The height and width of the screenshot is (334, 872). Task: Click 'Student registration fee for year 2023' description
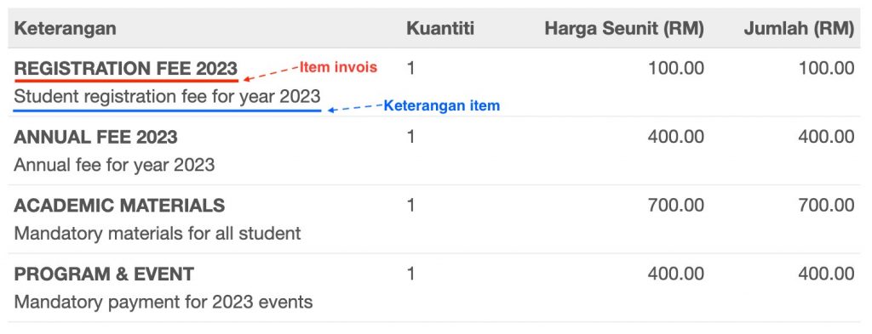tap(168, 97)
